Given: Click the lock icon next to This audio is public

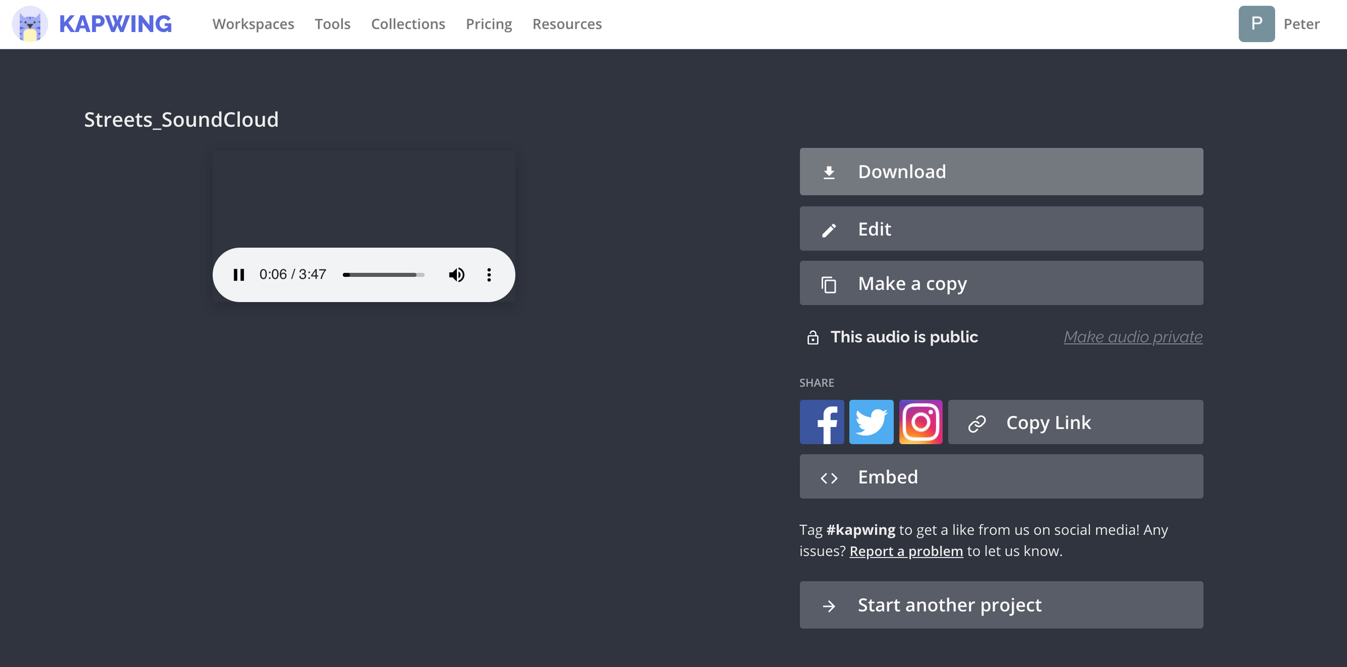Looking at the screenshot, I should click(x=813, y=337).
